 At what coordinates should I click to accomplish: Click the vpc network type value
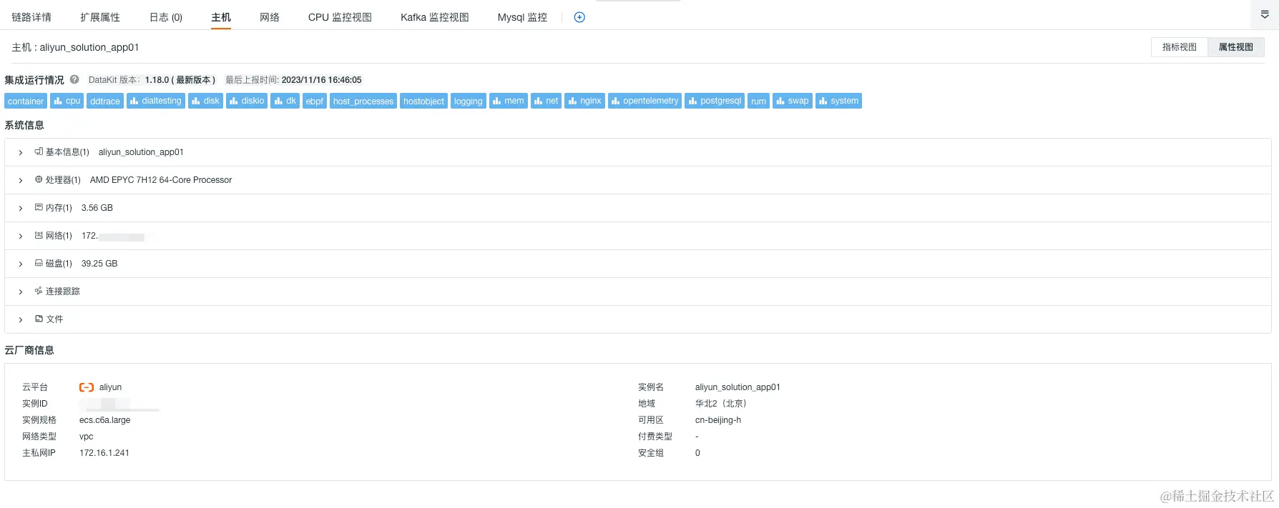tap(87, 437)
